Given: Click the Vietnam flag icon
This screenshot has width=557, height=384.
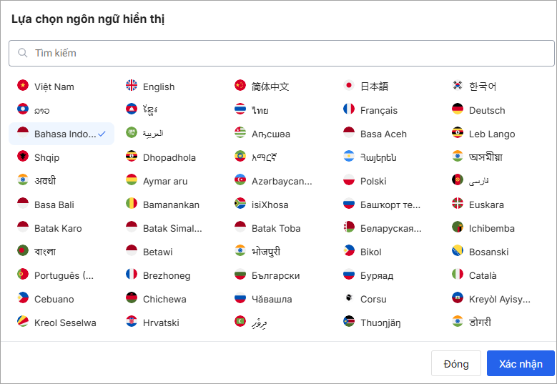Looking at the screenshot, I should click(x=23, y=85).
